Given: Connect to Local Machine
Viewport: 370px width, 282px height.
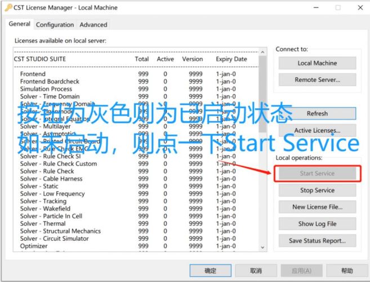Looking at the screenshot, I should tap(317, 63).
